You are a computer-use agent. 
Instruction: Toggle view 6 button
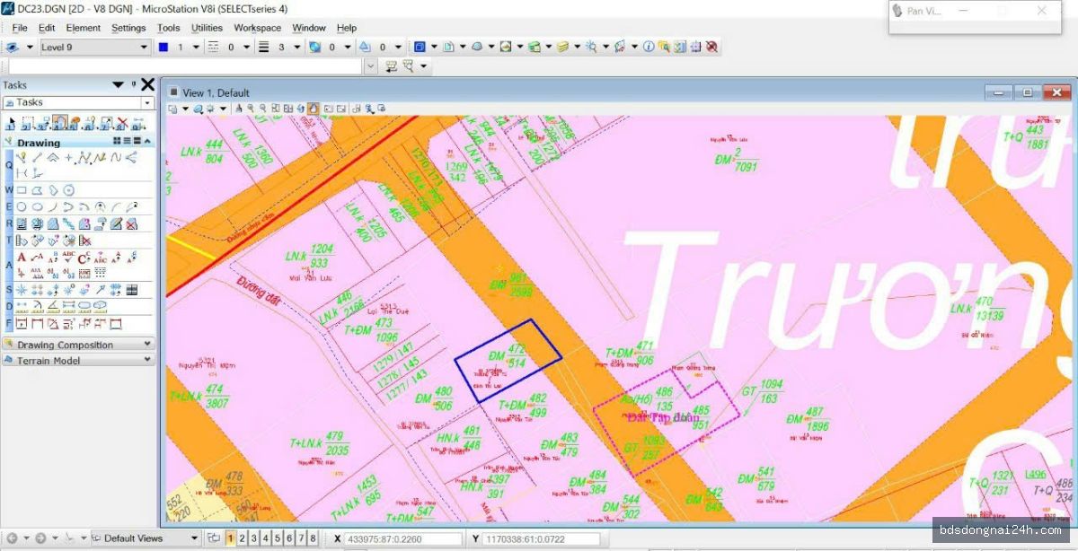289,538
